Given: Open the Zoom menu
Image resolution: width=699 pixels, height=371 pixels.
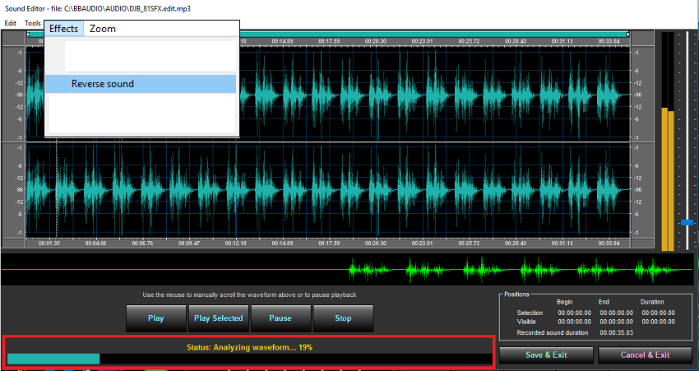Looking at the screenshot, I should (x=103, y=29).
